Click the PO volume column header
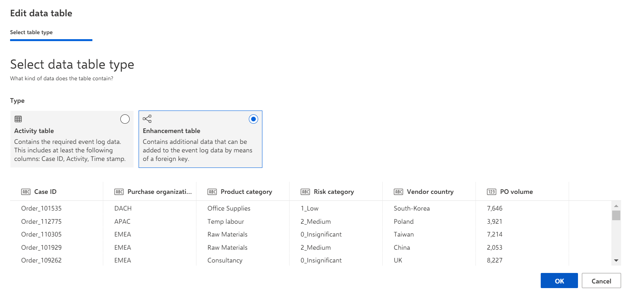Screen dimensions: 630x297 (x=522, y=192)
